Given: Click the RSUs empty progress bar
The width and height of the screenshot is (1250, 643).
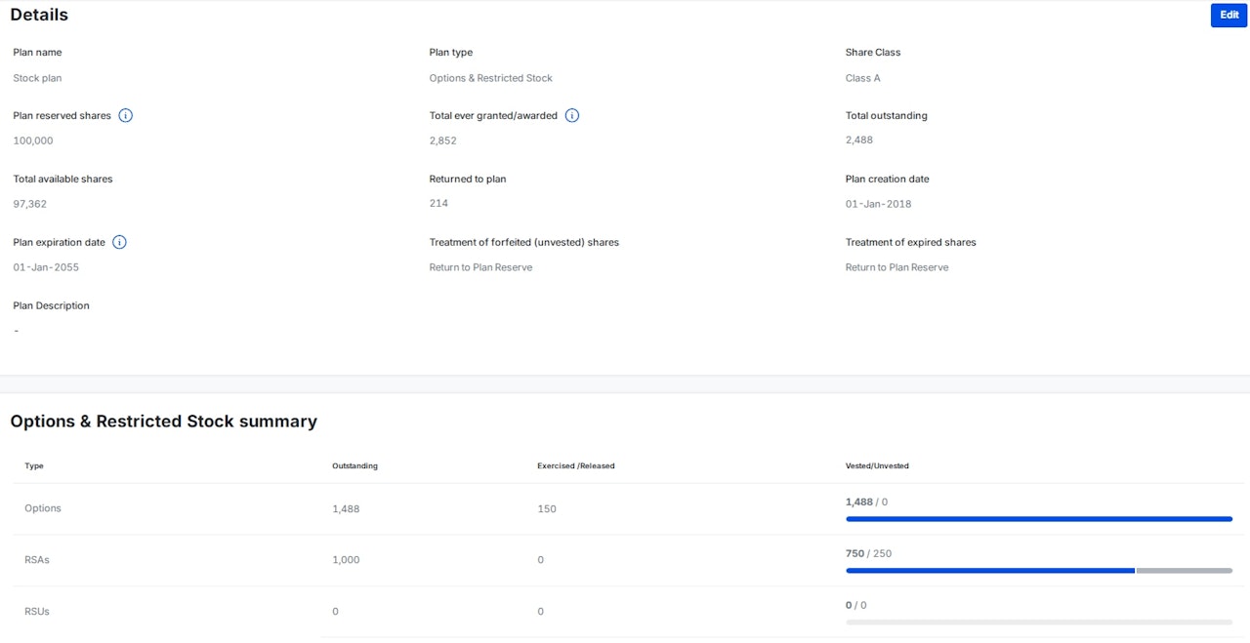Looking at the screenshot, I should [1038, 622].
